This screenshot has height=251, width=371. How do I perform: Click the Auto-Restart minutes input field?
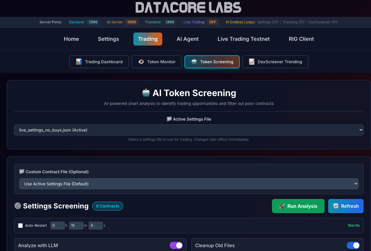click(76, 226)
